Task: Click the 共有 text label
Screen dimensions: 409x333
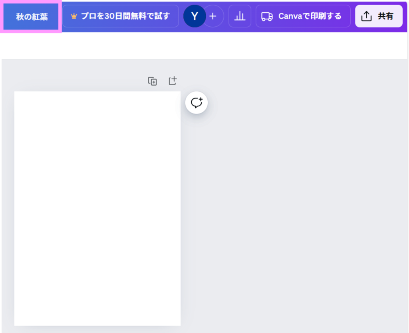Action: pos(385,16)
